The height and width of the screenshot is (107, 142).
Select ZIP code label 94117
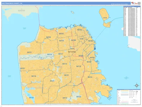61,54
